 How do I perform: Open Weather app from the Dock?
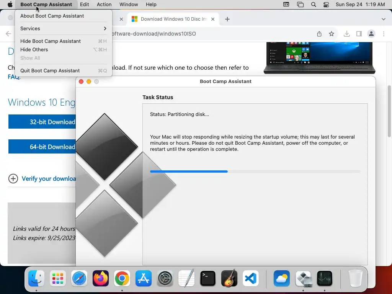point(282,278)
